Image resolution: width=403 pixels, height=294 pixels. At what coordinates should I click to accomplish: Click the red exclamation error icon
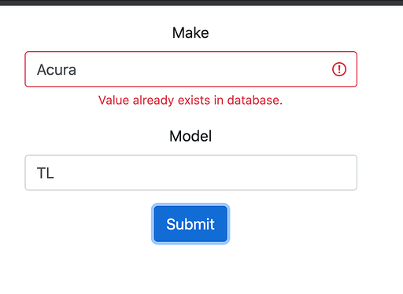(x=339, y=69)
